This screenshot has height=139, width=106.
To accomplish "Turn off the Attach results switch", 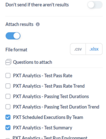I will (13, 36).
